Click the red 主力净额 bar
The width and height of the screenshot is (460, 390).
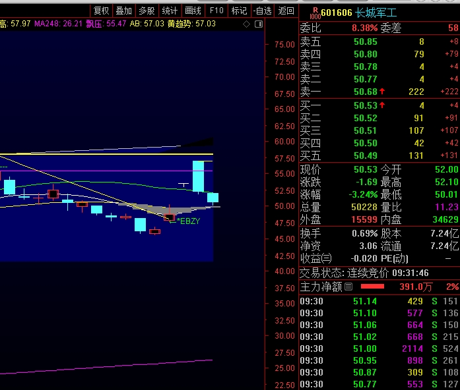[372, 287]
